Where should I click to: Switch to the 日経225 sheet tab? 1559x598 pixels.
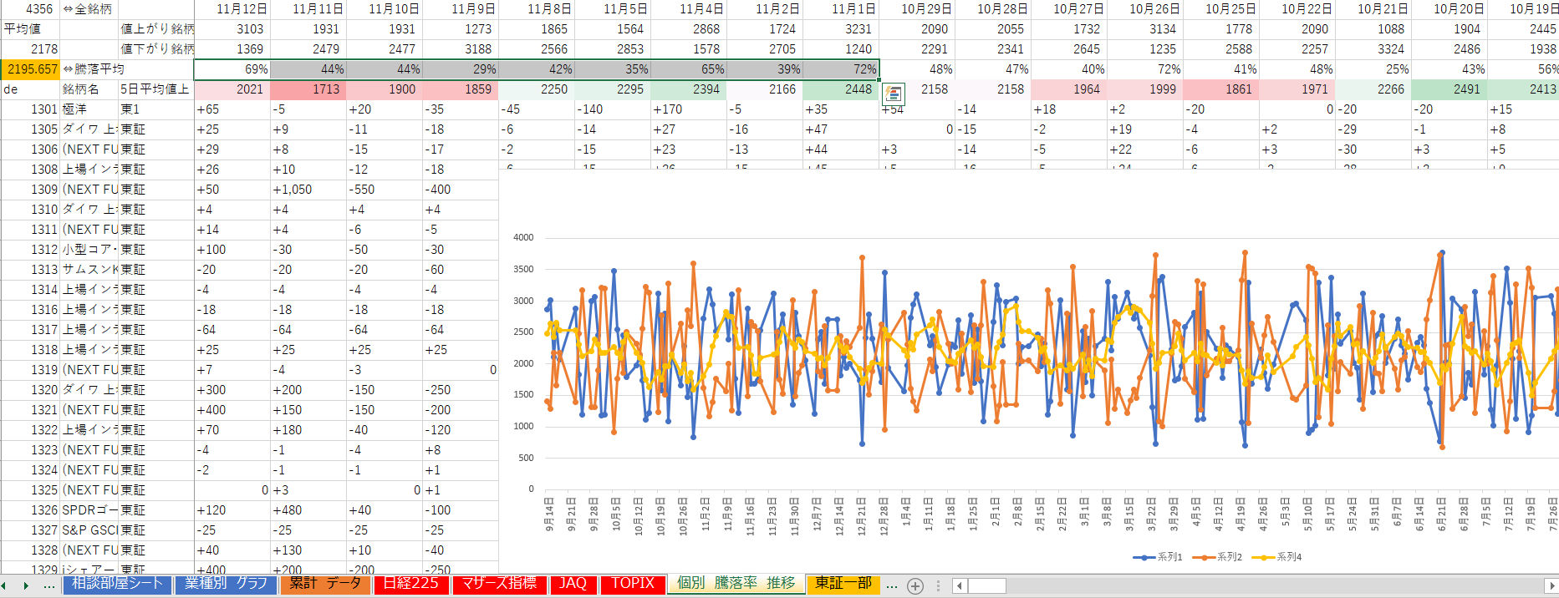click(410, 584)
